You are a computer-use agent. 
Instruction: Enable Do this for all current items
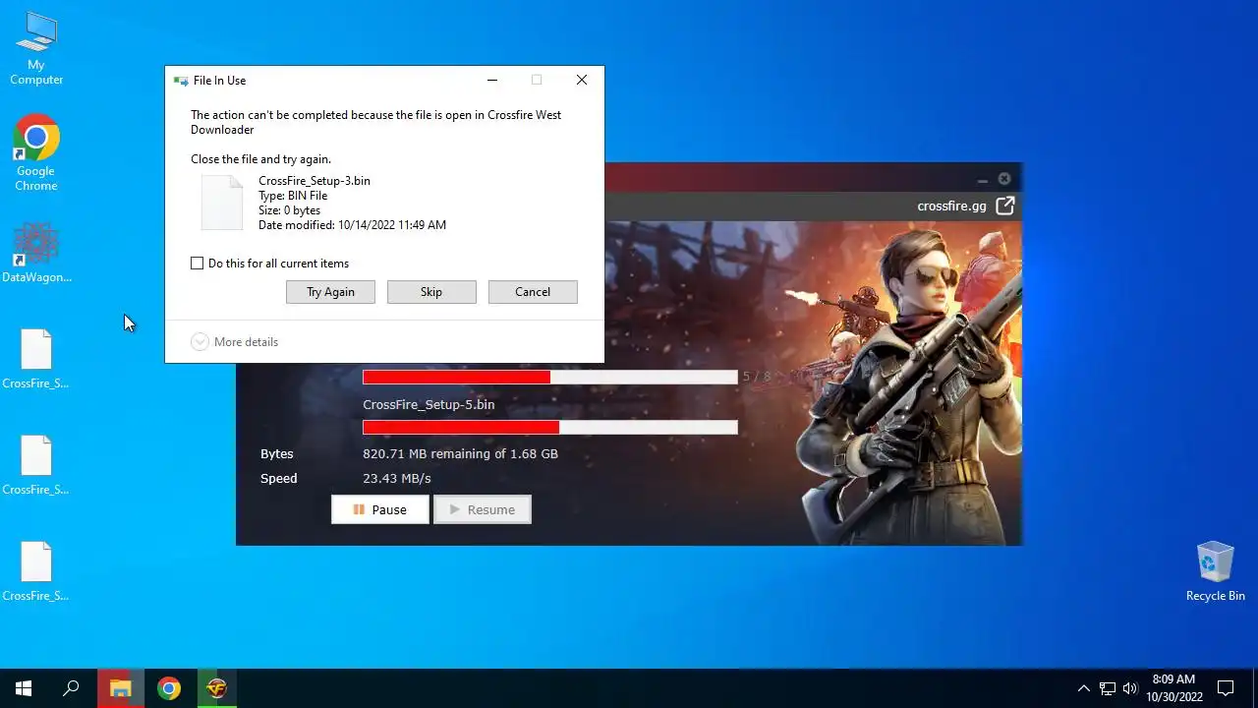coord(197,264)
